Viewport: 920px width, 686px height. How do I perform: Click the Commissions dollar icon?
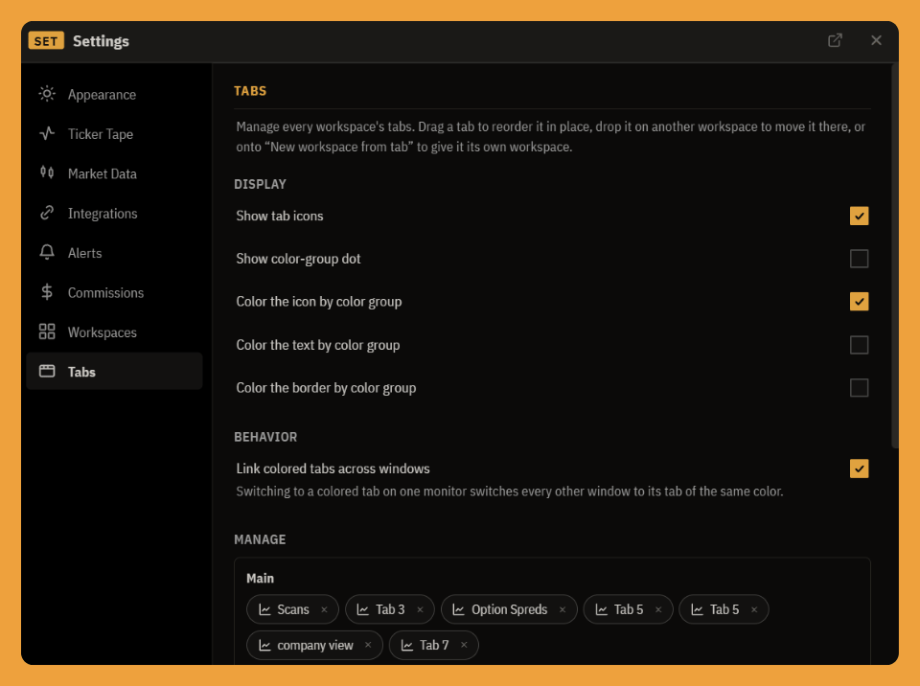coord(47,291)
